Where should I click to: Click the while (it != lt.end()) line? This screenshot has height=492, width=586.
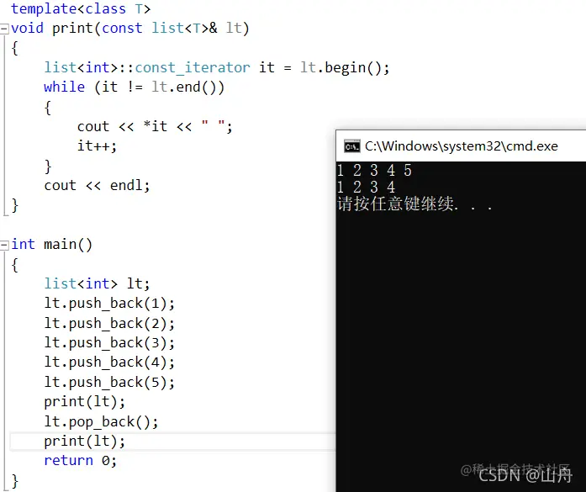(x=134, y=87)
